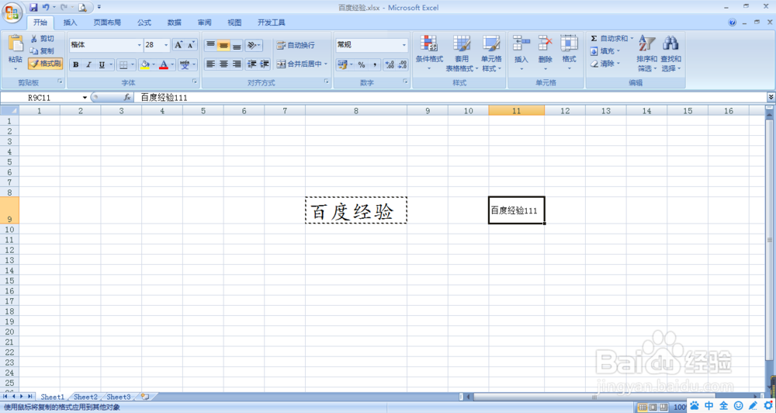
Task: Save the workbook from quick access toolbar
Action: click(33, 8)
